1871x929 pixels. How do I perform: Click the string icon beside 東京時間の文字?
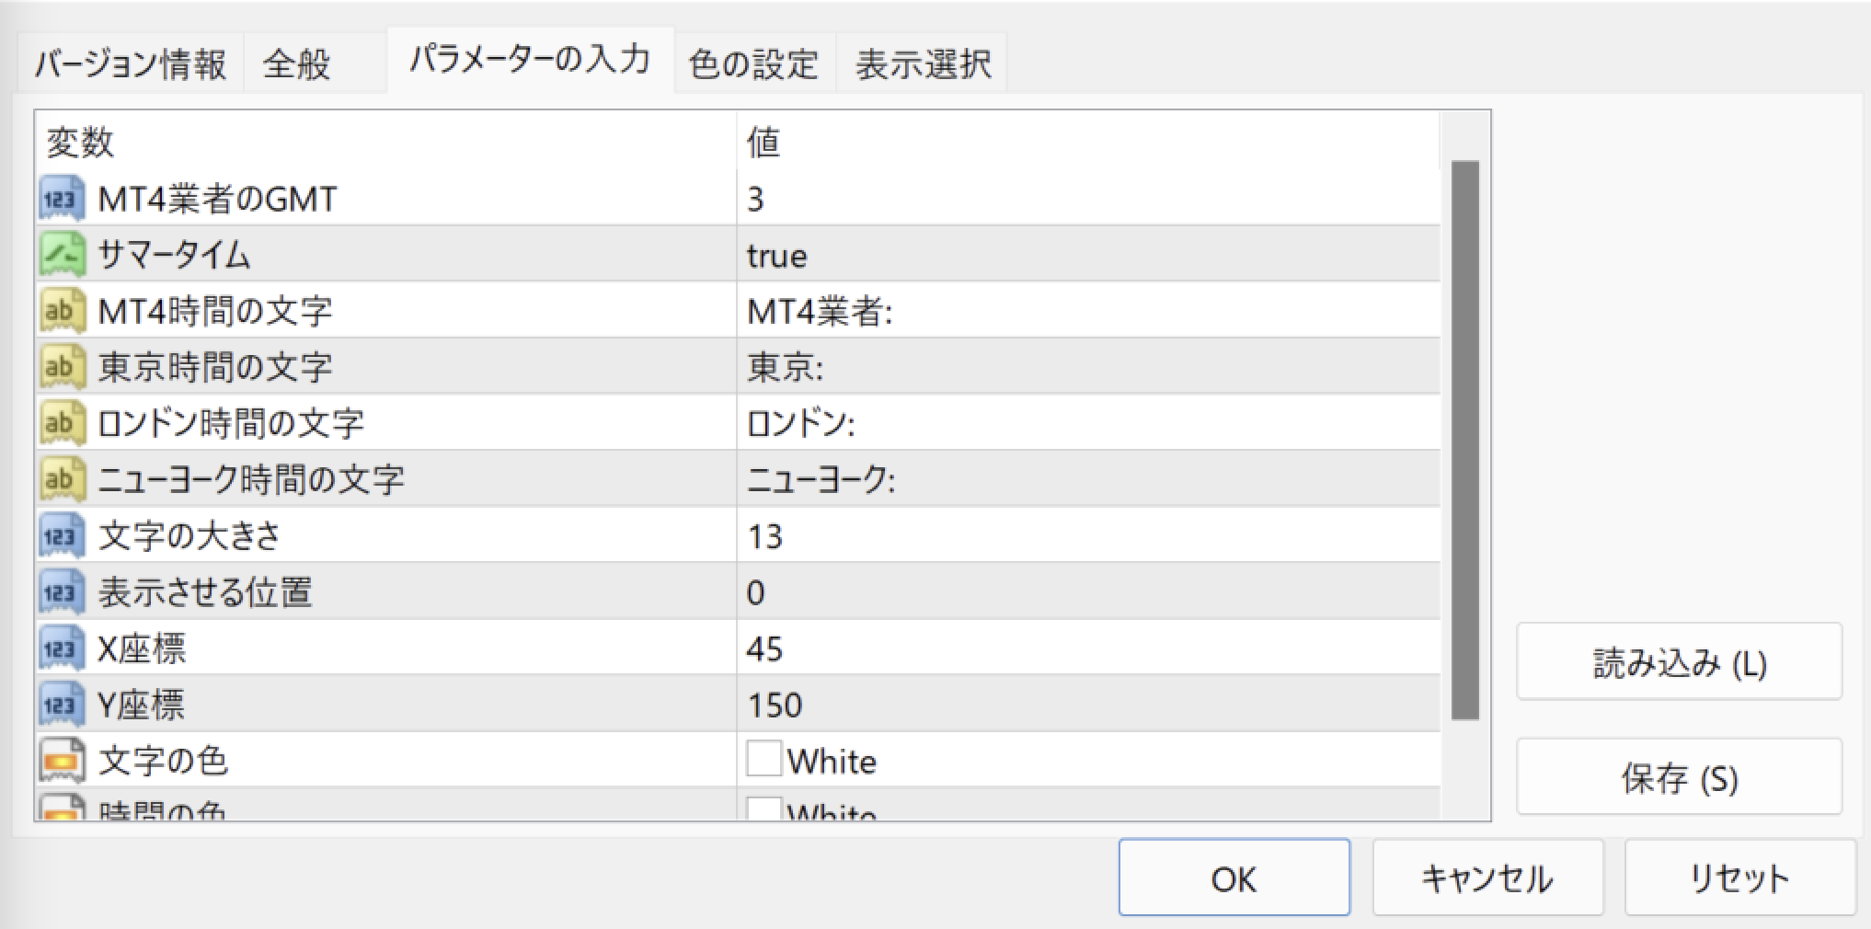[x=61, y=367]
